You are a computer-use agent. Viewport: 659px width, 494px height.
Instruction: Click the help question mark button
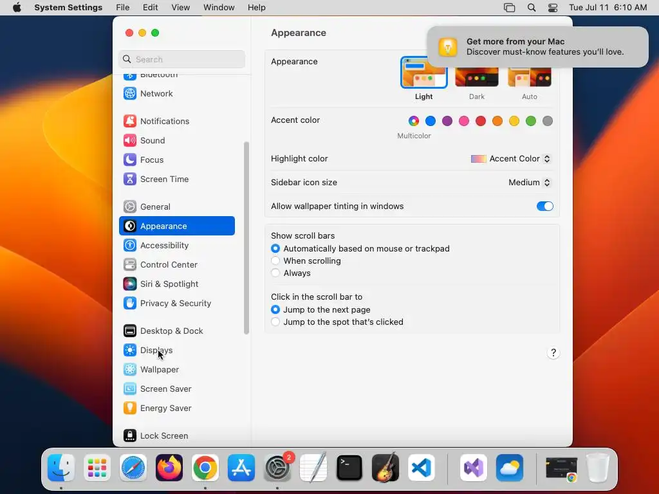click(553, 352)
